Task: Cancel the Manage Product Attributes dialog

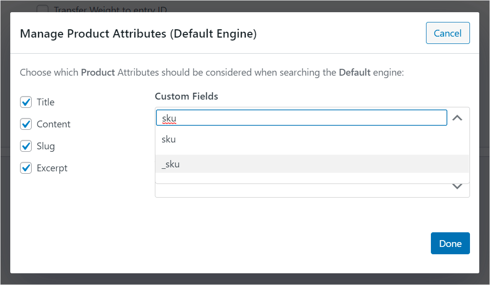Action: [x=447, y=33]
